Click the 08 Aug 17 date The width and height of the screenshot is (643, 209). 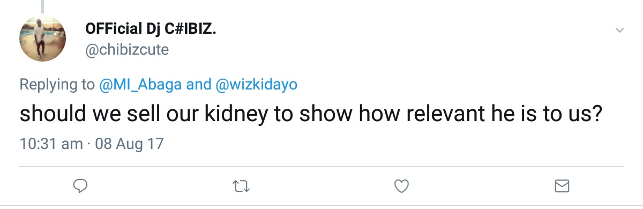129,144
